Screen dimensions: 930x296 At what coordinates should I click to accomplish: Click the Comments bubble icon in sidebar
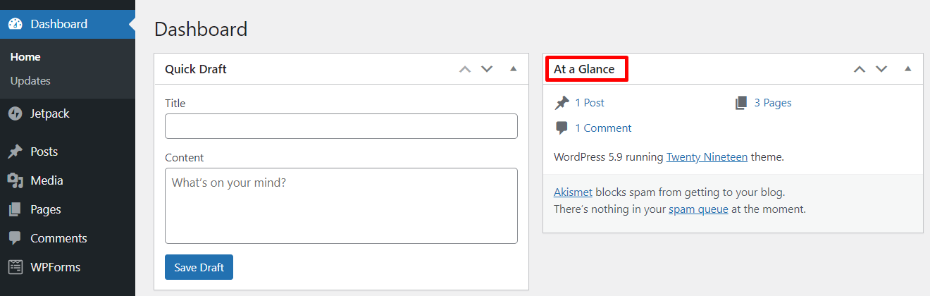tap(15, 238)
